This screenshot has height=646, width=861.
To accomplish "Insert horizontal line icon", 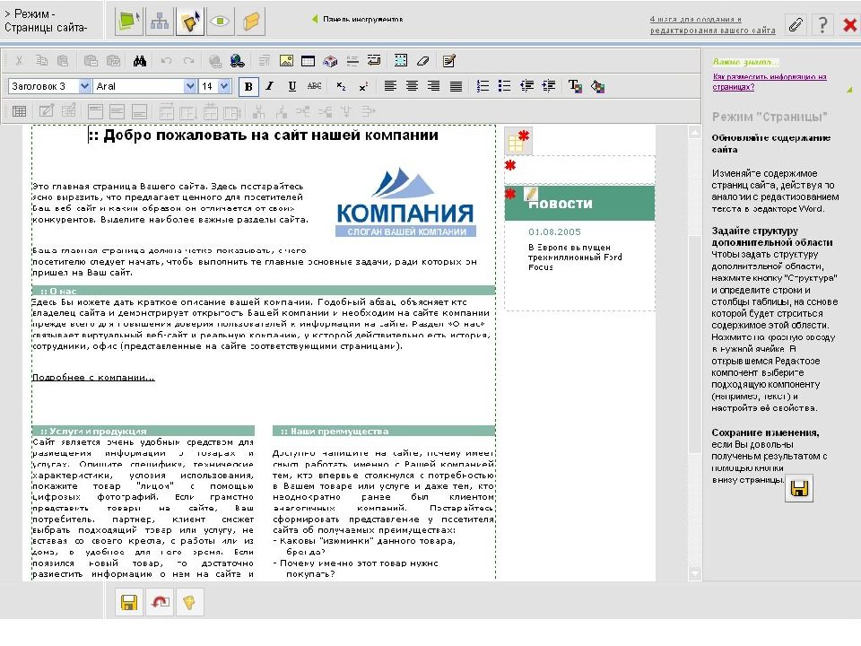I will click(x=352, y=61).
